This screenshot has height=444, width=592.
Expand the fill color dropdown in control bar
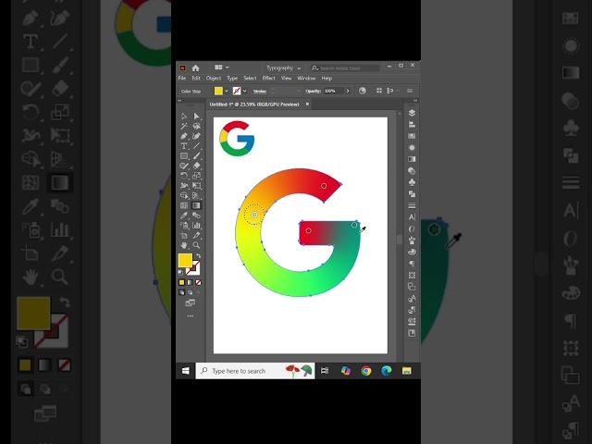tap(226, 91)
